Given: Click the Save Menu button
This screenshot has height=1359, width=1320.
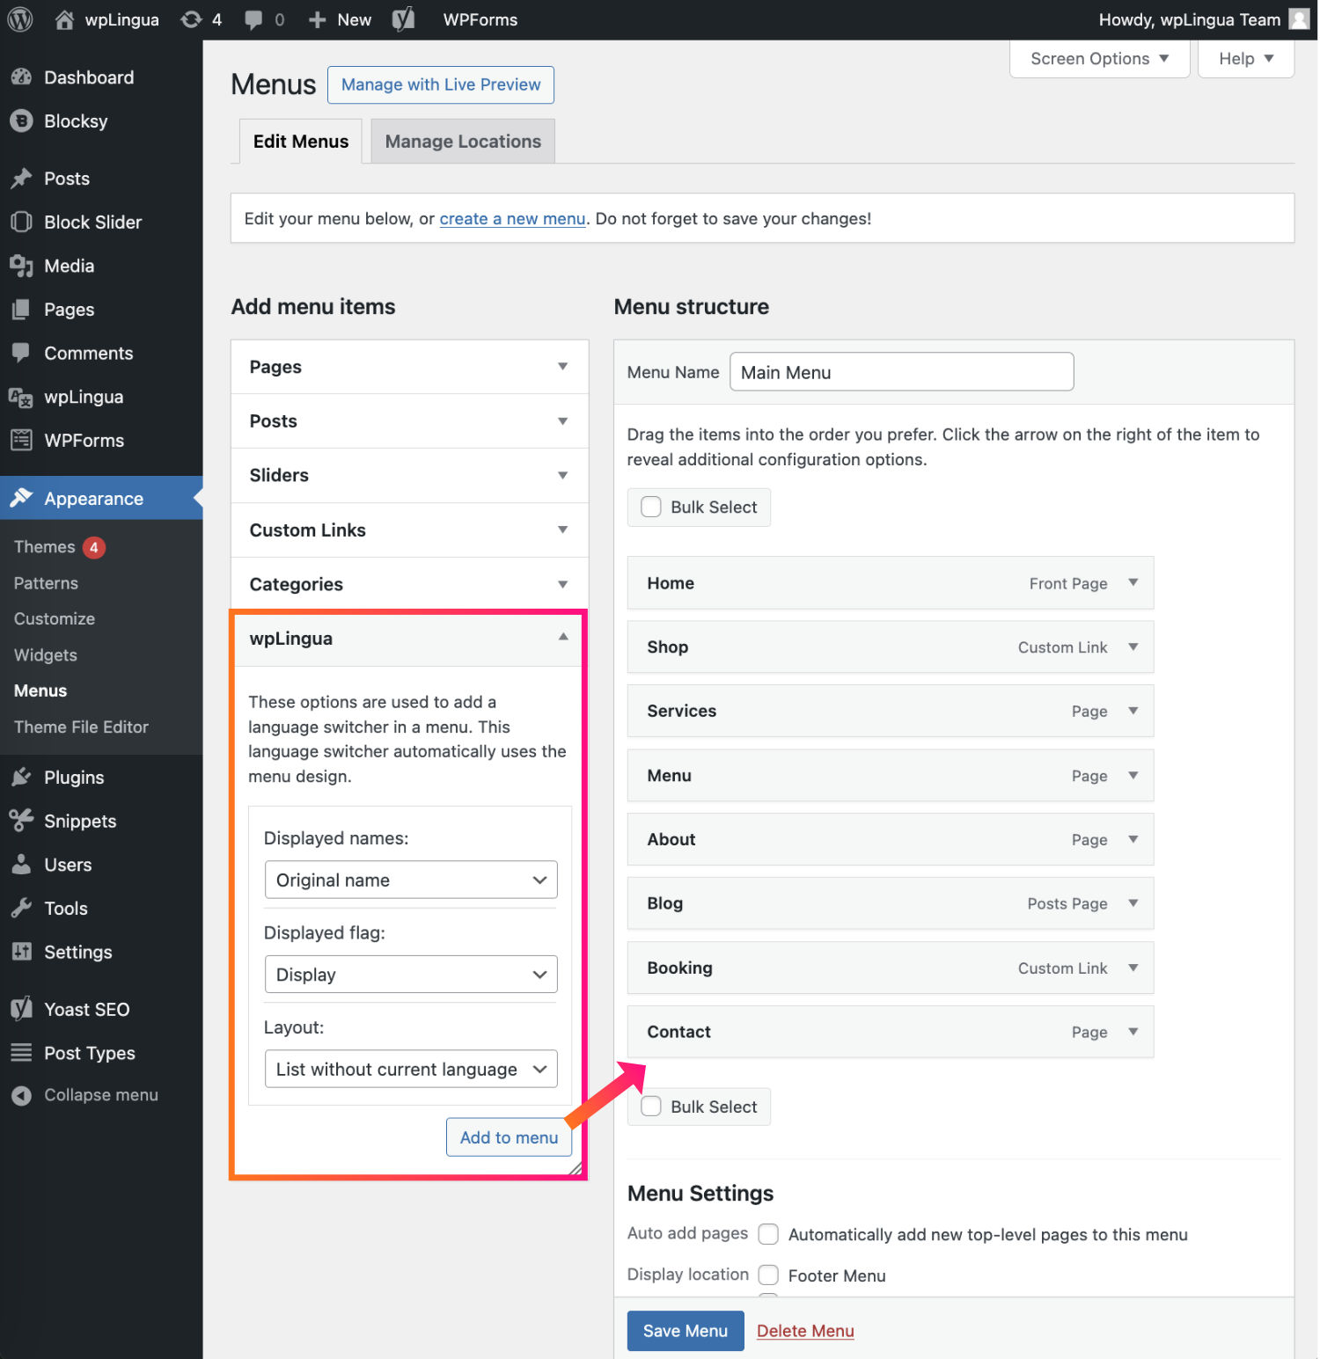Looking at the screenshot, I should [686, 1331].
